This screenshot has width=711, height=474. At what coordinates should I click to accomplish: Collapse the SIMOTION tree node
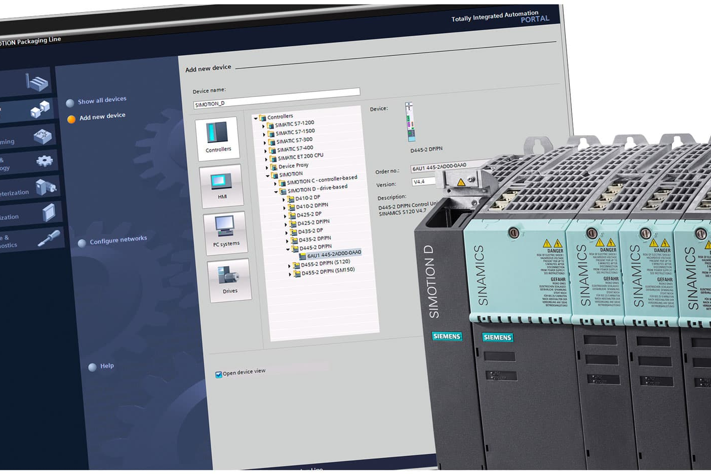point(268,176)
